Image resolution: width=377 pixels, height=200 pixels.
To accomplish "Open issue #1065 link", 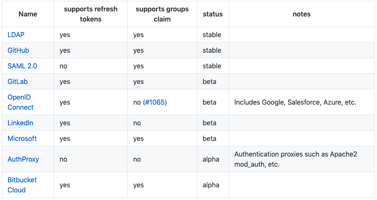I will (155, 102).
